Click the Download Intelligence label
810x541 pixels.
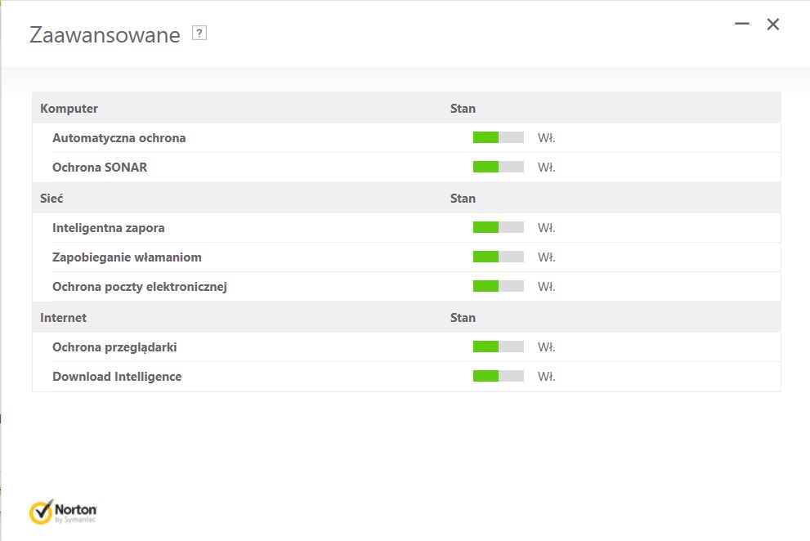117,377
